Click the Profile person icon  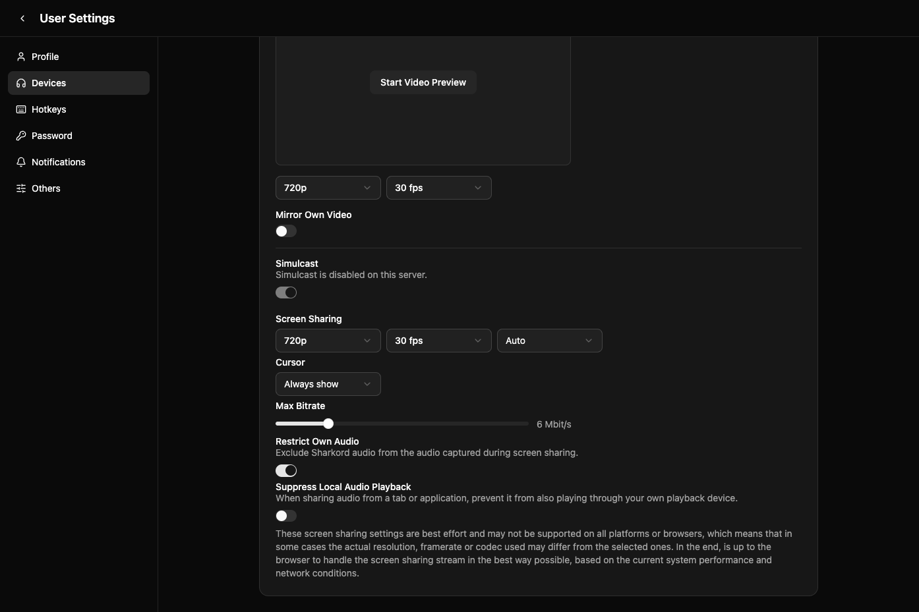click(21, 57)
